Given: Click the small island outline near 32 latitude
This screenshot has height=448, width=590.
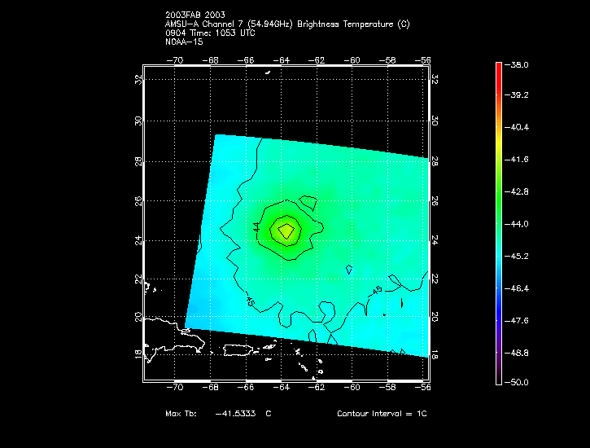Looking at the screenshot, I should 268,72.
